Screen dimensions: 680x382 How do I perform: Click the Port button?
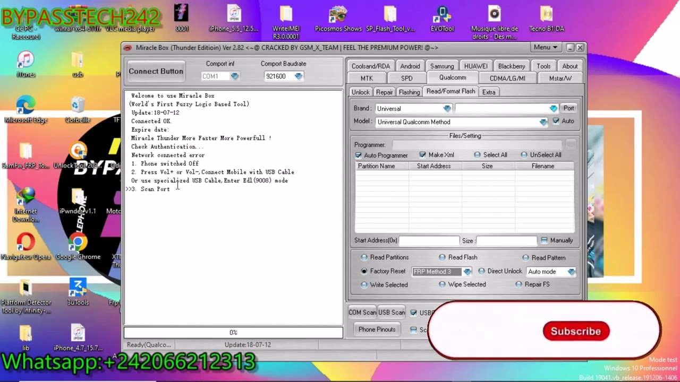pos(568,108)
